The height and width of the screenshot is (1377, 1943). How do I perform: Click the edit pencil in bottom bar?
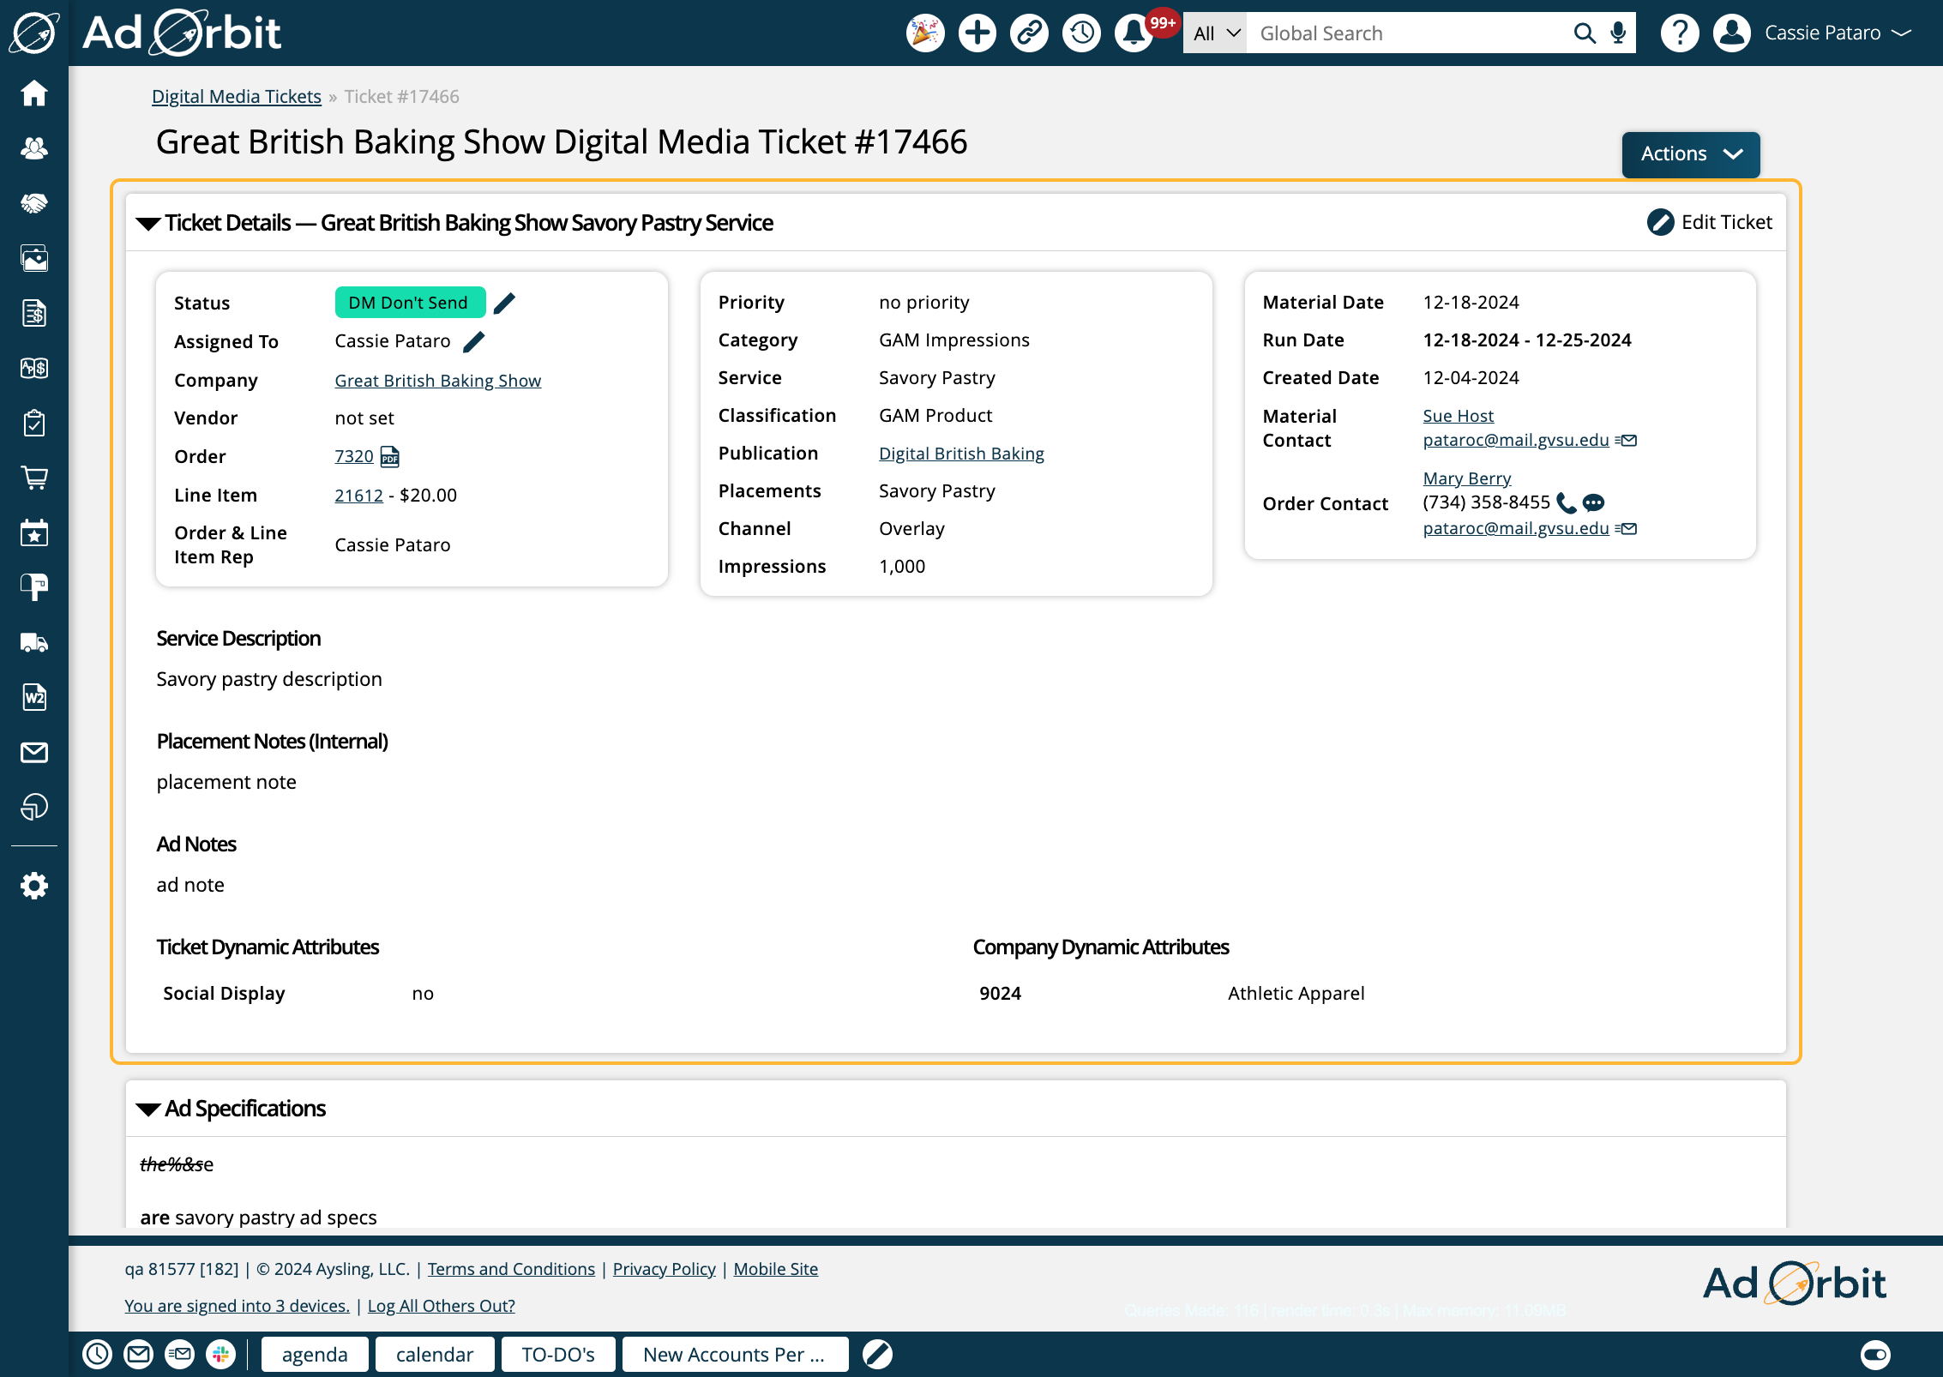(x=877, y=1354)
